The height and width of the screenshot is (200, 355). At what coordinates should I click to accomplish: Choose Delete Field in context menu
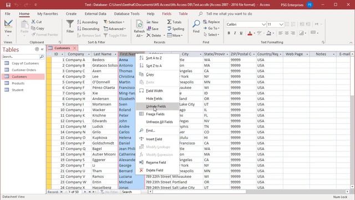157,170
